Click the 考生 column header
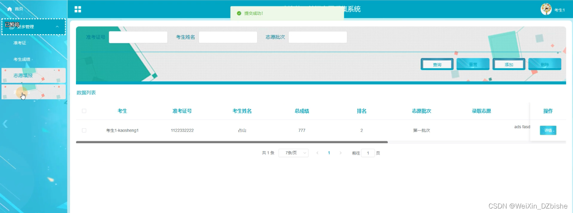The image size is (573, 213). tap(122, 111)
